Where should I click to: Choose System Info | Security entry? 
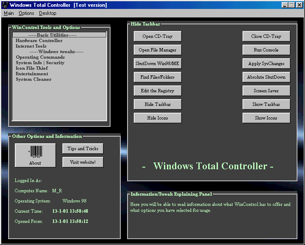pos(40,63)
